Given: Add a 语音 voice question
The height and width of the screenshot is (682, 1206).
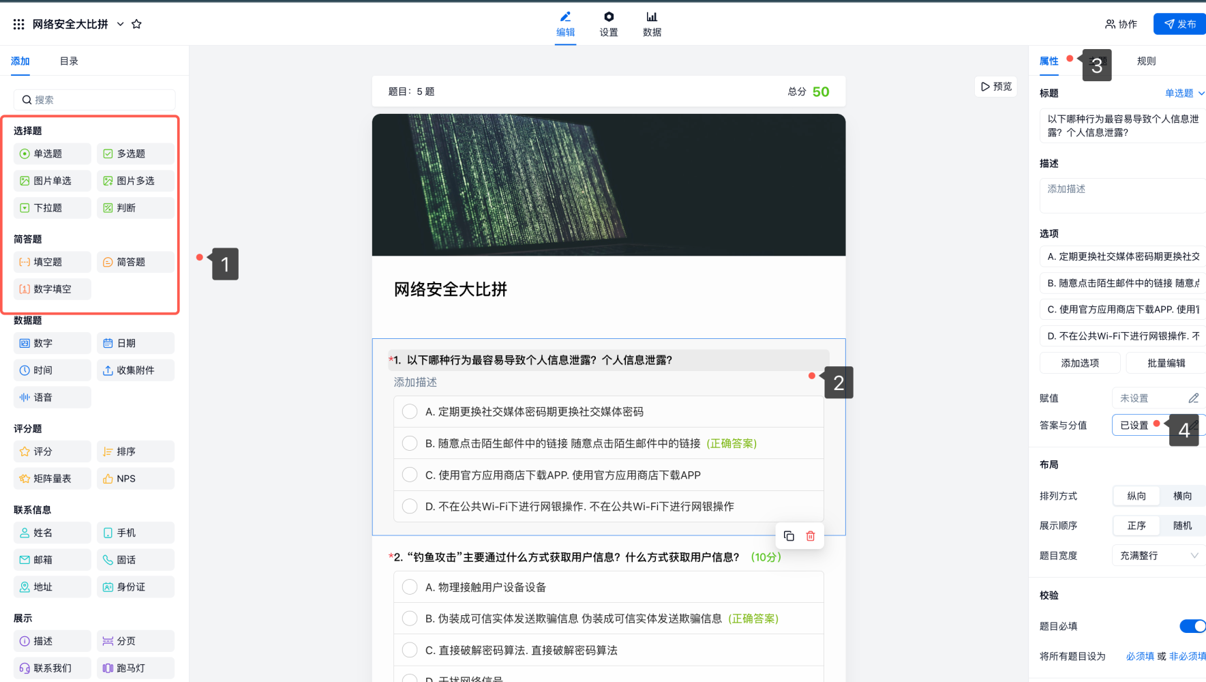Looking at the screenshot, I should click(x=52, y=398).
